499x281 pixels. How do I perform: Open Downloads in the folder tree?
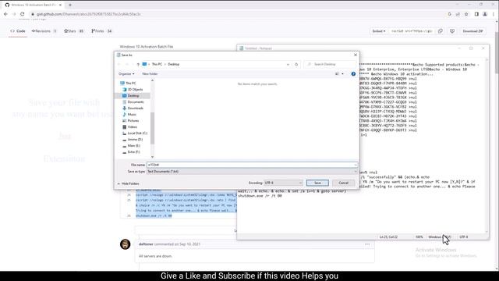pos(135,108)
